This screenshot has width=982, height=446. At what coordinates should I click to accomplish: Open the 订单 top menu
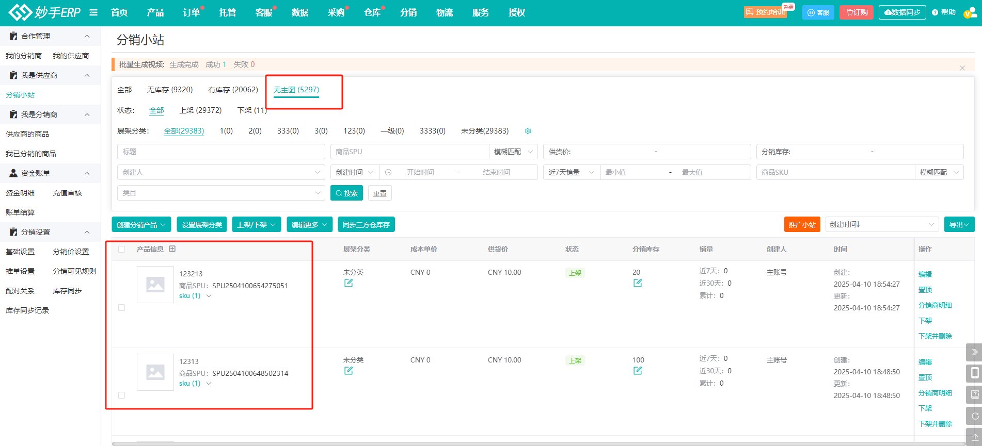coord(192,12)
